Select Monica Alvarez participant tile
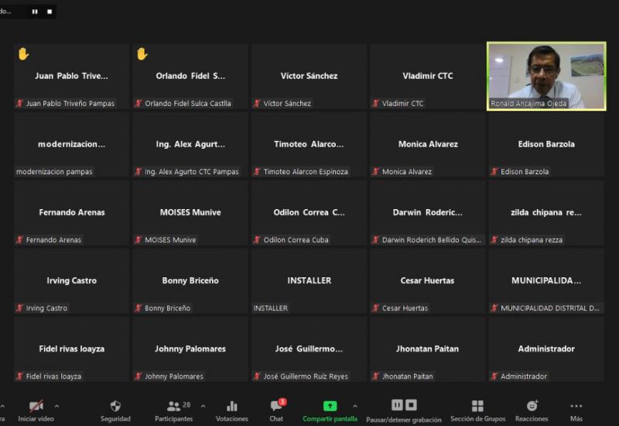The width and height of the screenshot is (619, 426). tap(428, 144)
